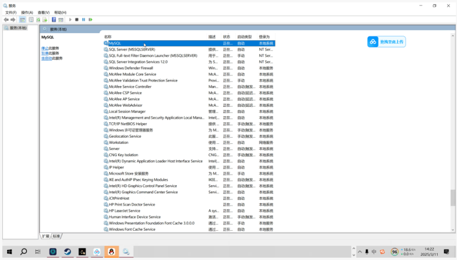Select SQL Full-text Filter Daemon Launcher service
The height and width of the screenshot is (260, 457).
[189, 56]
